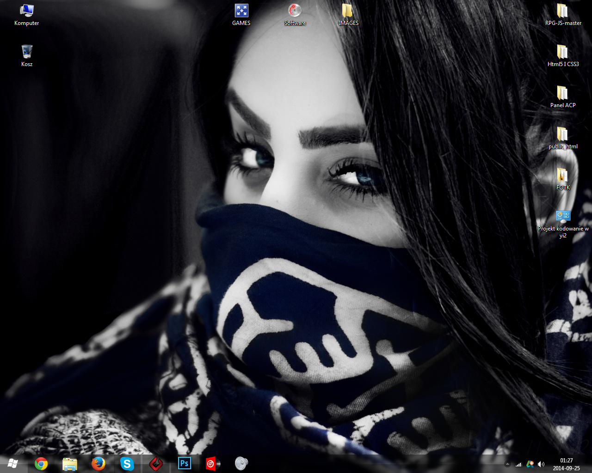Image resolution: width=592 pixels, height=473 pixels.
Task: Select the Software desktop icon
Action: coord(295,15)
